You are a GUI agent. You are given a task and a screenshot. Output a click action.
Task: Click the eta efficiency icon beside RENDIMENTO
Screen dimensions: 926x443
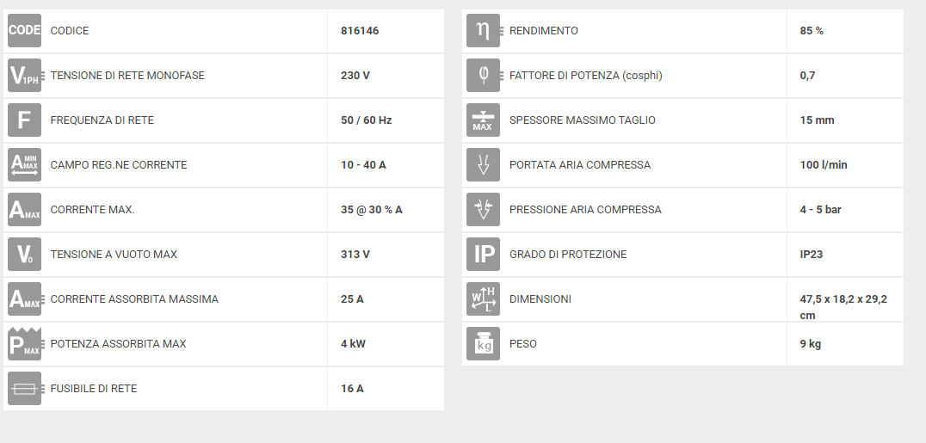pos(485,31)
